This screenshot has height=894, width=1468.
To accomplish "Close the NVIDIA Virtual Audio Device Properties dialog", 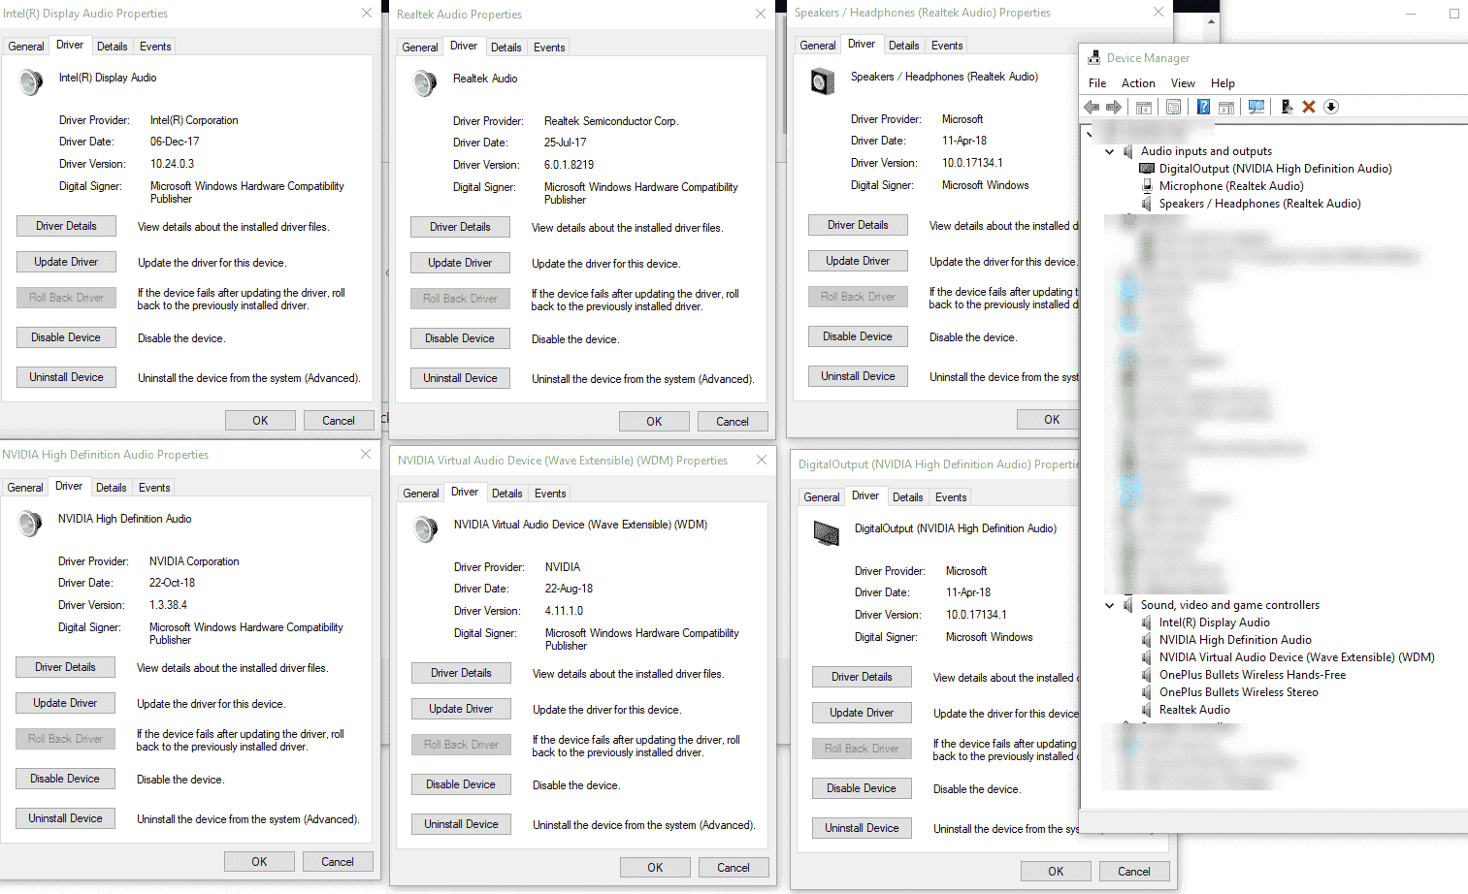I will (762, 460).
